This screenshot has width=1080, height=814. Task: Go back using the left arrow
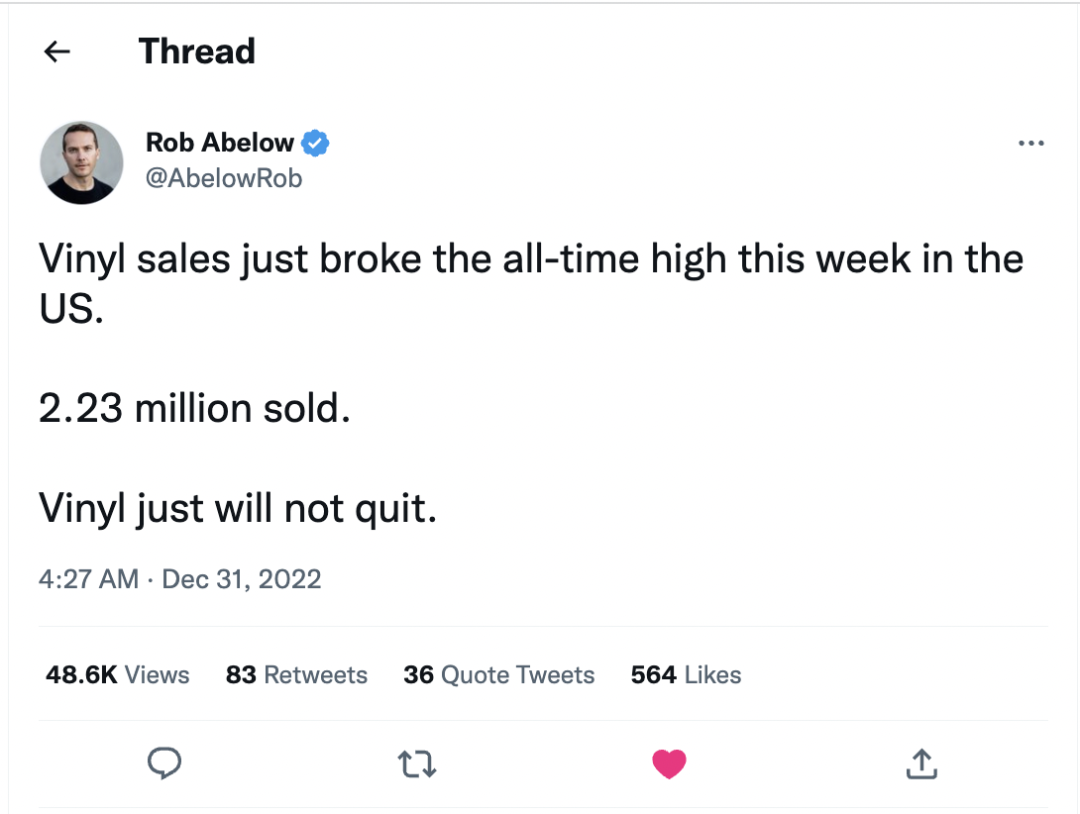(57, 52)
